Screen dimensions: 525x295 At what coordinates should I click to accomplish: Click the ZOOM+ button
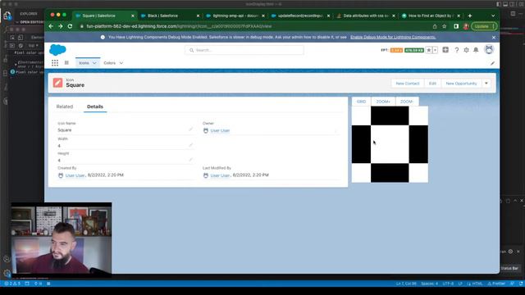pyautogui.click(x=383, y=102)
